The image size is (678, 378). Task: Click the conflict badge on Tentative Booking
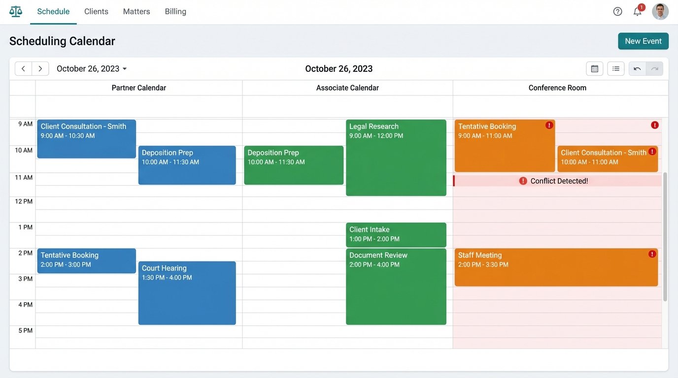548,125
